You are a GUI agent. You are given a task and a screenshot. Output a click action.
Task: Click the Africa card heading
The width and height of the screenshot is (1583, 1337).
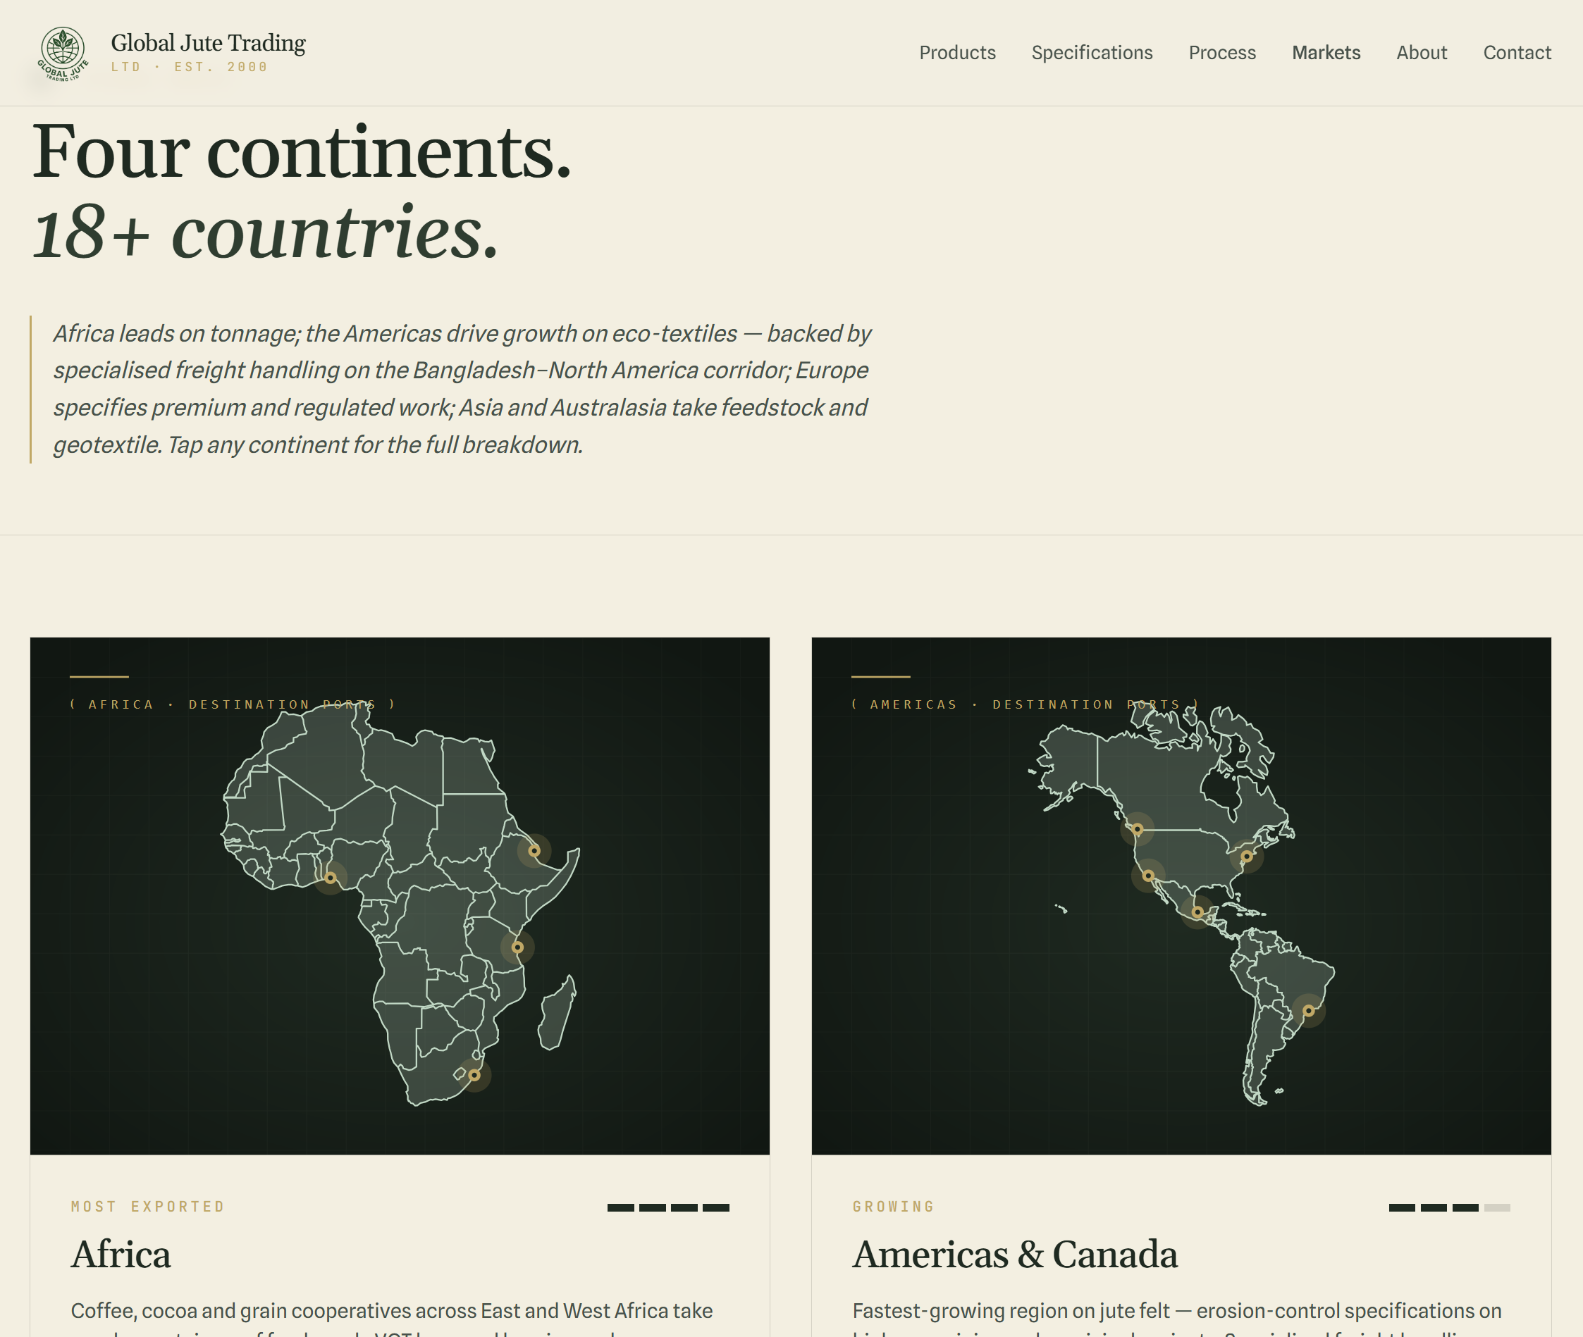(121, 1255)
